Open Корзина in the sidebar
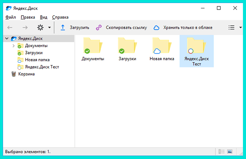 click(26, 74)
